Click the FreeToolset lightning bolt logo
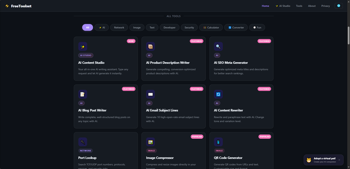Screen dimensions: 350x169 point(7,6)
